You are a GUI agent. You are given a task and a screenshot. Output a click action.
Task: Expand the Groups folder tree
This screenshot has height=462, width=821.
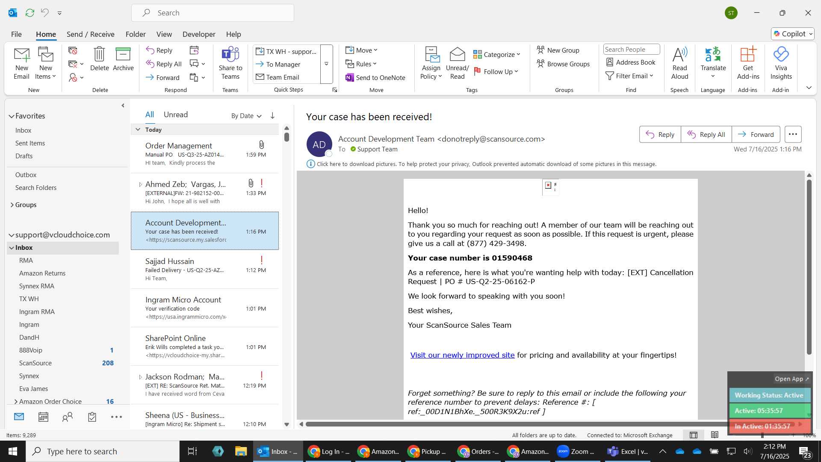pos(12,205)
